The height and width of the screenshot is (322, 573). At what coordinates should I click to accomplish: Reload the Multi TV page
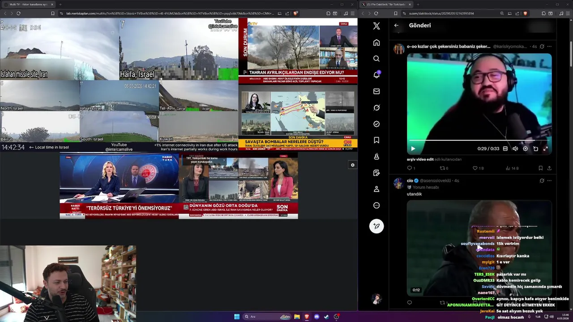point(18,13)
